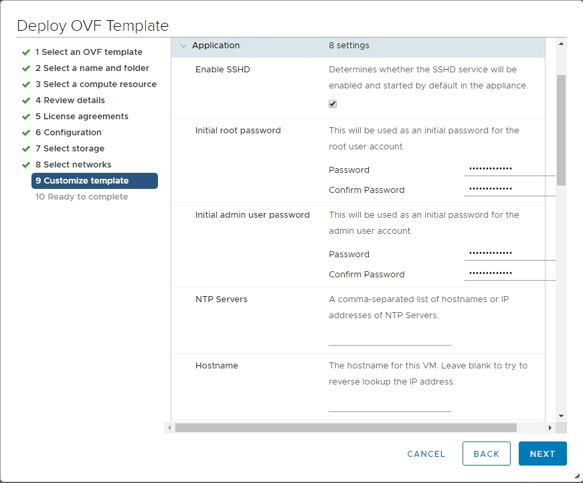Click checkmark beside "3 Select a compute resource"
Viewport: 583px width, 483px height.
(25, 84)
